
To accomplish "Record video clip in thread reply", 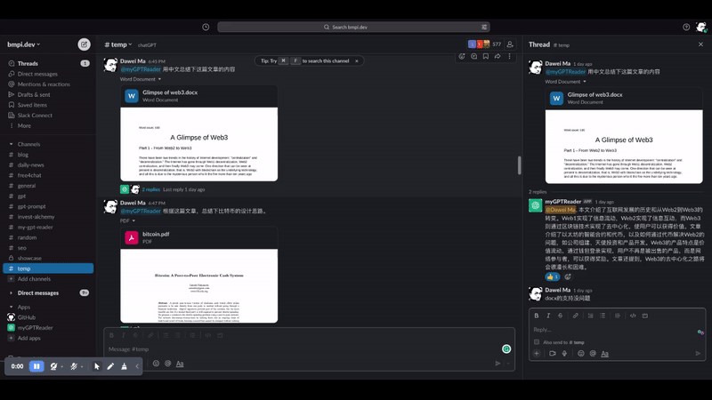I will (552, 353).
